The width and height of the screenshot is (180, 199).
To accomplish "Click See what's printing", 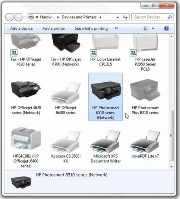I will (x=91, y=28).
